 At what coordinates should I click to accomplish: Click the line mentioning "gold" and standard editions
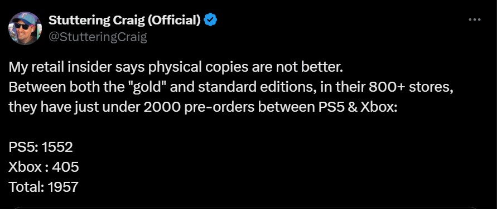(x=231, y=87)
